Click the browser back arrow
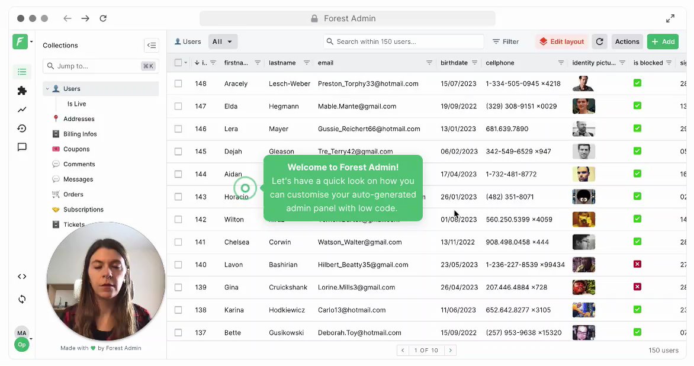The height and width of the screenshot is (366, 694). click(x=68, y=18)
